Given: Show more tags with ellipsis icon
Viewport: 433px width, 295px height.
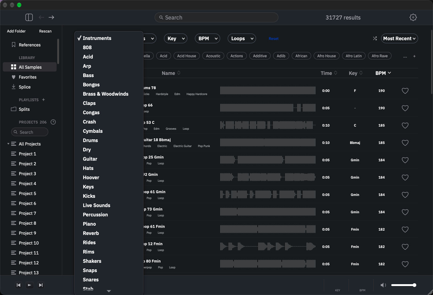Looking at the screenshot, I should coord(405,56).
